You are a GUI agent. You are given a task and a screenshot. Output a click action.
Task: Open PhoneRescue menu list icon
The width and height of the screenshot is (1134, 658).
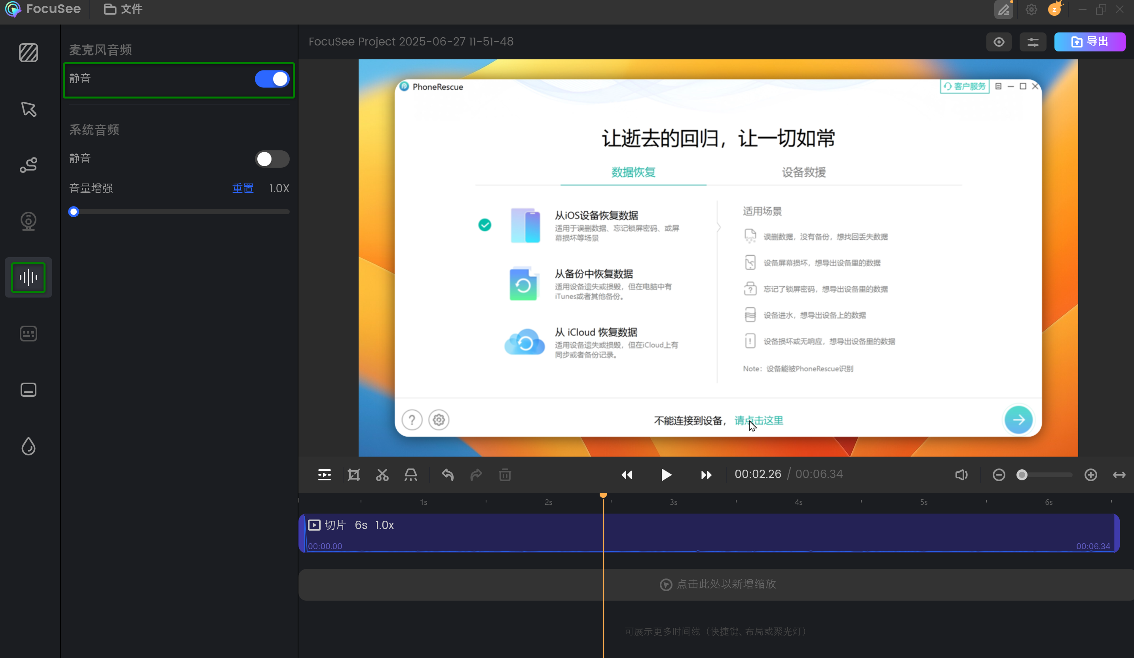[998, 86]
